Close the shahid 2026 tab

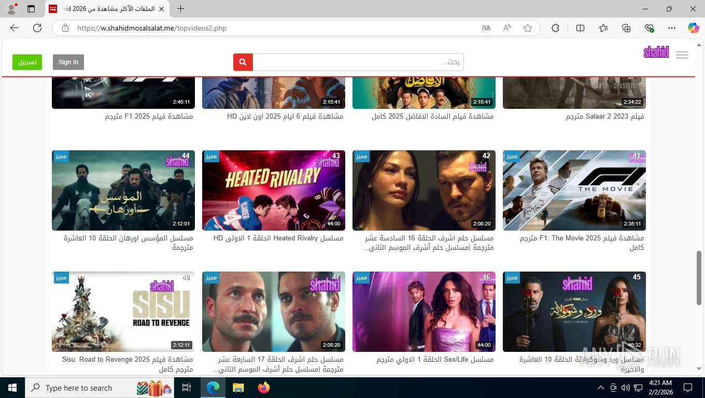(x=161, y=9)
